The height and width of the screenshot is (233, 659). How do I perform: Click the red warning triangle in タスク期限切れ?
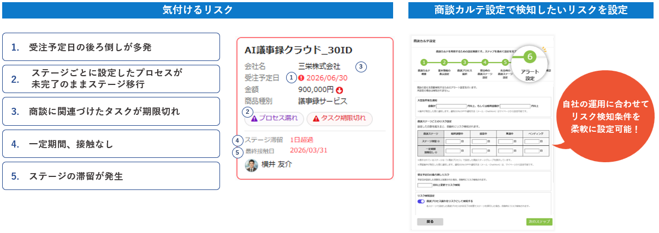point(316,118)
